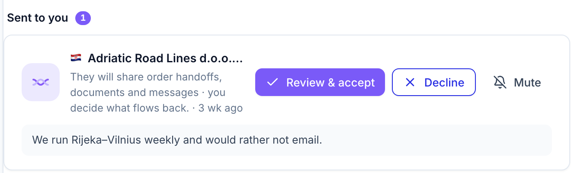
Task: Click the 3 wk ago timestamp
Action: [220, 108]
